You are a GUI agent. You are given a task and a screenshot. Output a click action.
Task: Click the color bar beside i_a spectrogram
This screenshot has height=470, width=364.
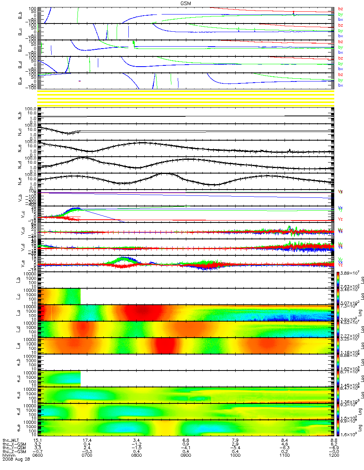[x=337, y=313]
